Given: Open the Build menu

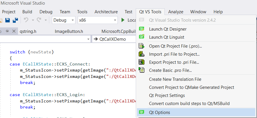Looking at the screenshot, I should [27, 12].
